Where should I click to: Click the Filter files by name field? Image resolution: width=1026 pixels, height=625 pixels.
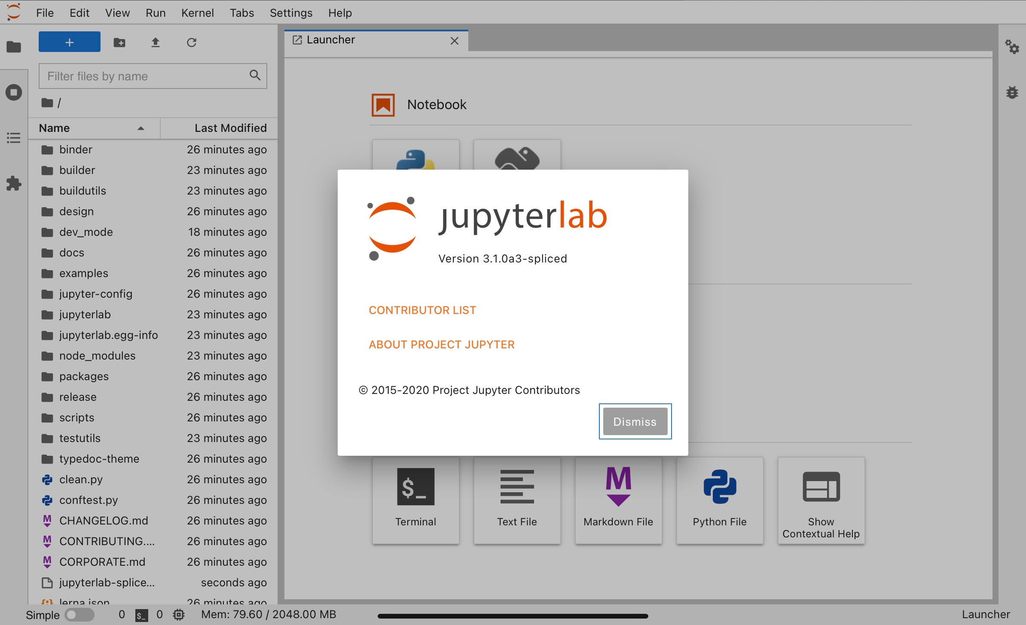pyautogui.click(x=146, y=76)
